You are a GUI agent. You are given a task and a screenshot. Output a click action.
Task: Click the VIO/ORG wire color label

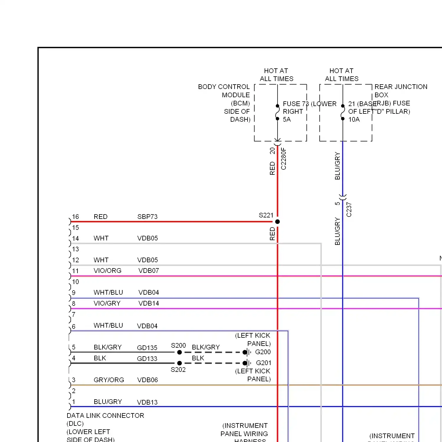click(108, 271)
